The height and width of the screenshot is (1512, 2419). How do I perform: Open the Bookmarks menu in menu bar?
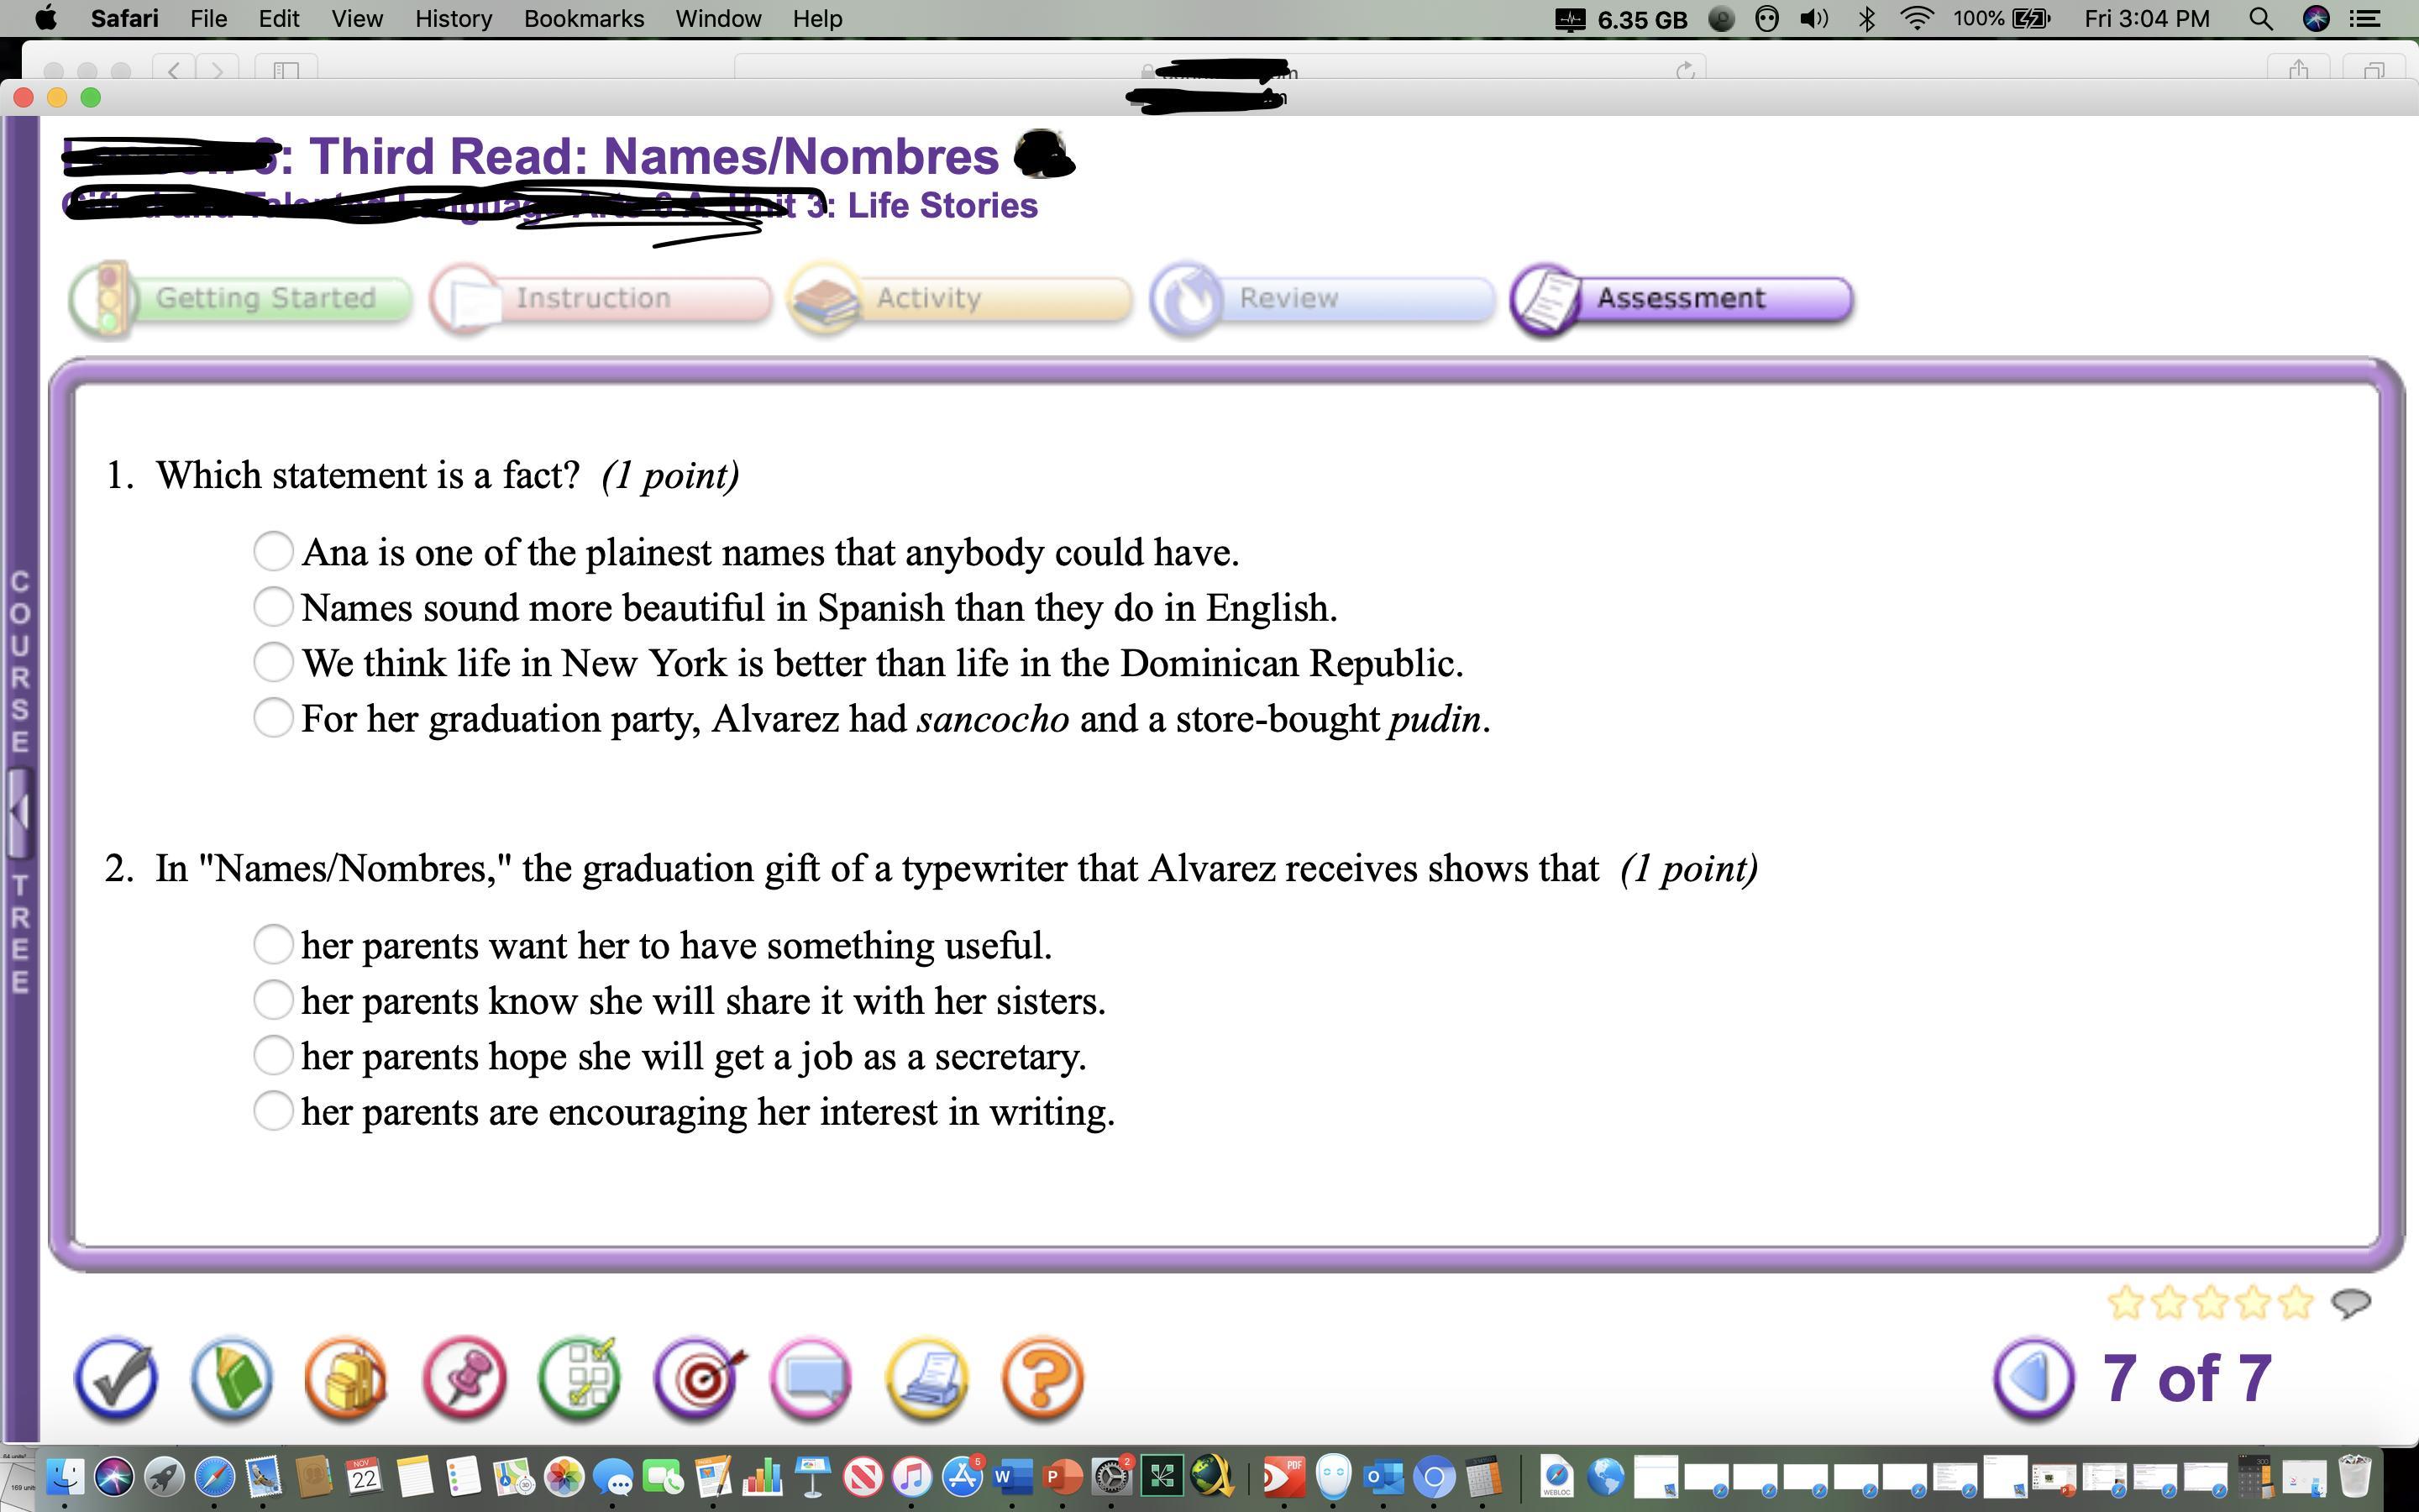[584, 19]
